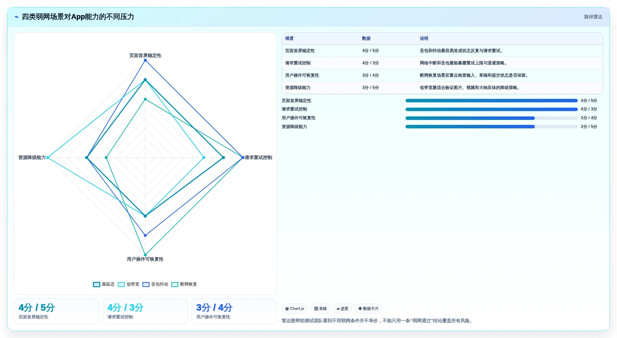Click the 3分 / 4分 用户操作可恢复性 data card

coord(234,312)
